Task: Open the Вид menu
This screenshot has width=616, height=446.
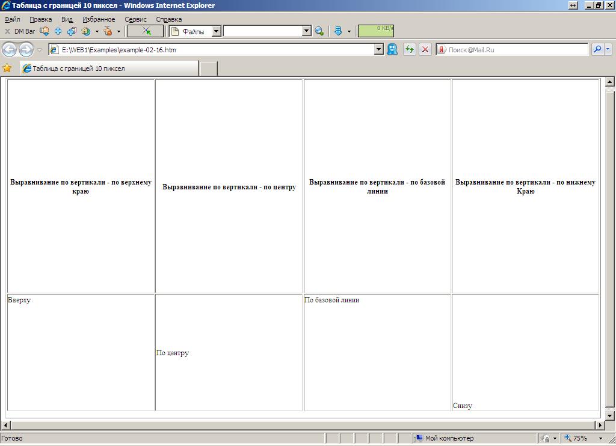Action: (67, 19)
